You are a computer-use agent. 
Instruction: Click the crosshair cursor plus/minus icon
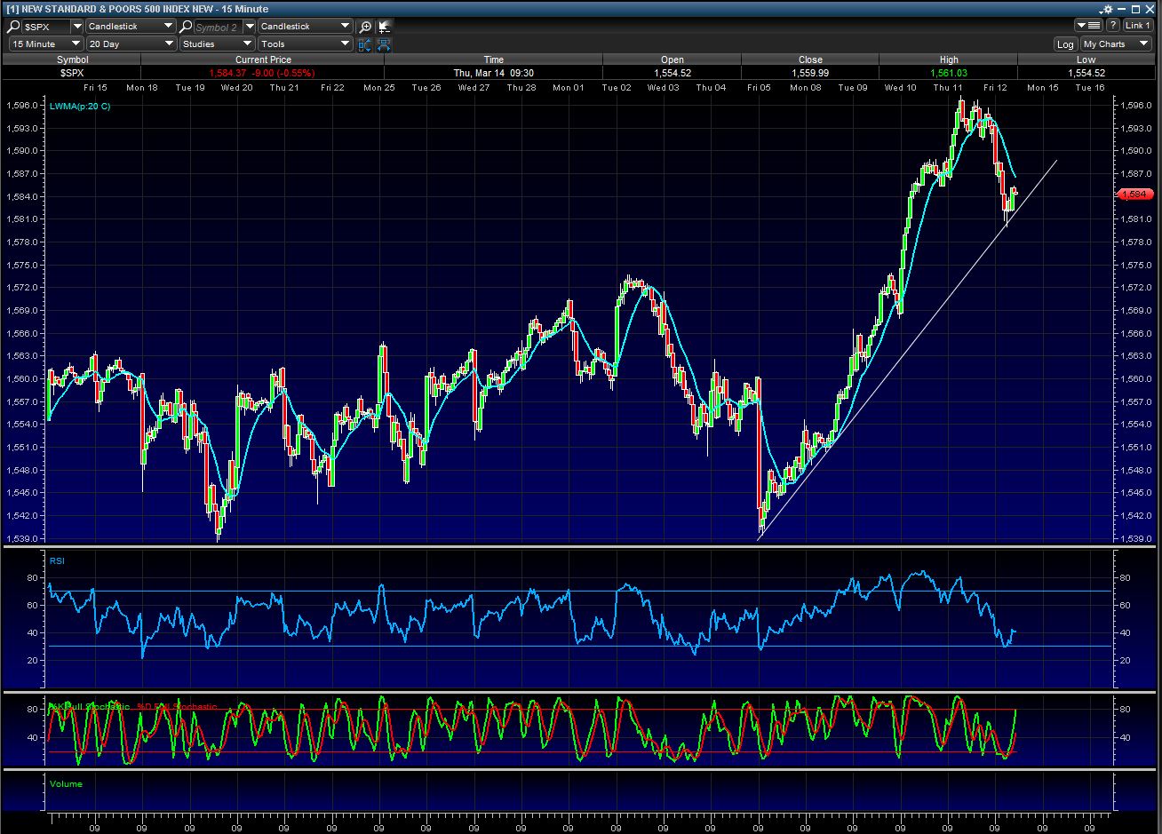(x=384, y=27)
